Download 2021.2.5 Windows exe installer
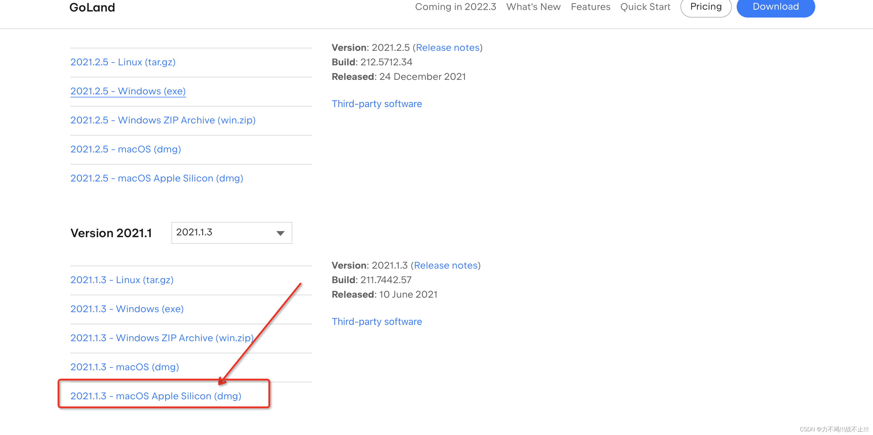 click(x=128, y=91)
